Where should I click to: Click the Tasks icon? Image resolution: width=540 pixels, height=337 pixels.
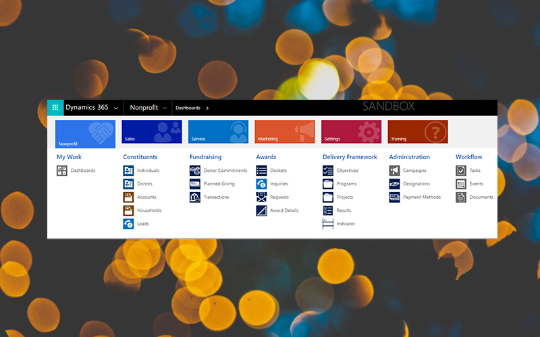tap(461, 171)
